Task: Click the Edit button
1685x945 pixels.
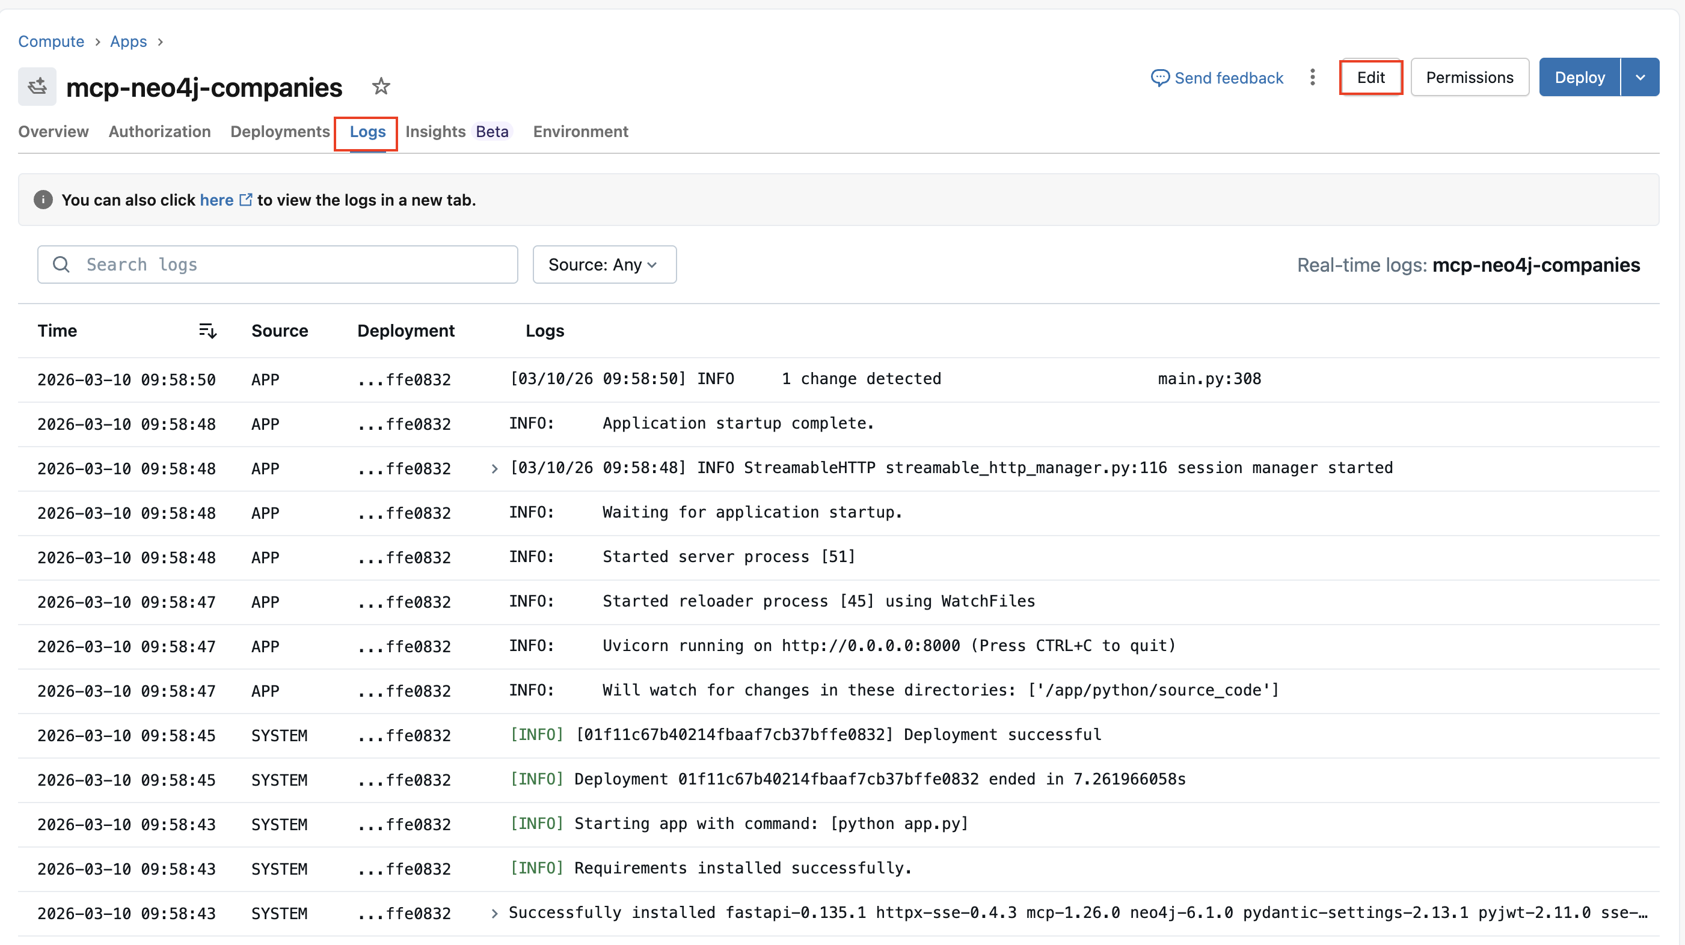Action: tap(1370, 78)
